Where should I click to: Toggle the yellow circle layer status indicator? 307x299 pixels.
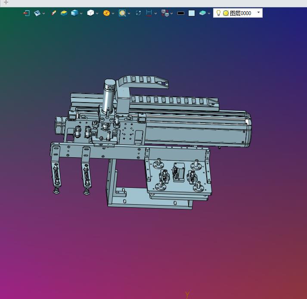tap(226, 13)
